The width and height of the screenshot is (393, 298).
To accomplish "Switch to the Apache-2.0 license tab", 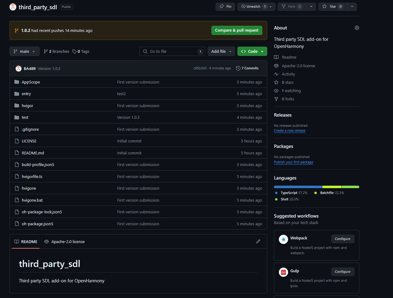I will tap(64, 242).
